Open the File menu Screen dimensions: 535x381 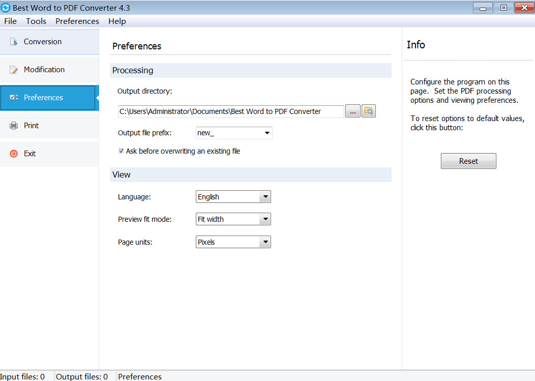coord(11,21)
